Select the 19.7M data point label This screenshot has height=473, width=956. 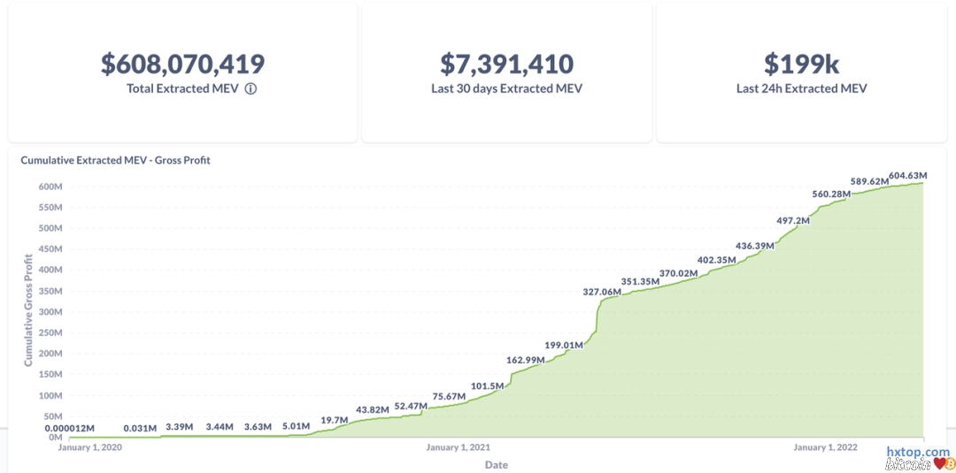pos(334,420)
